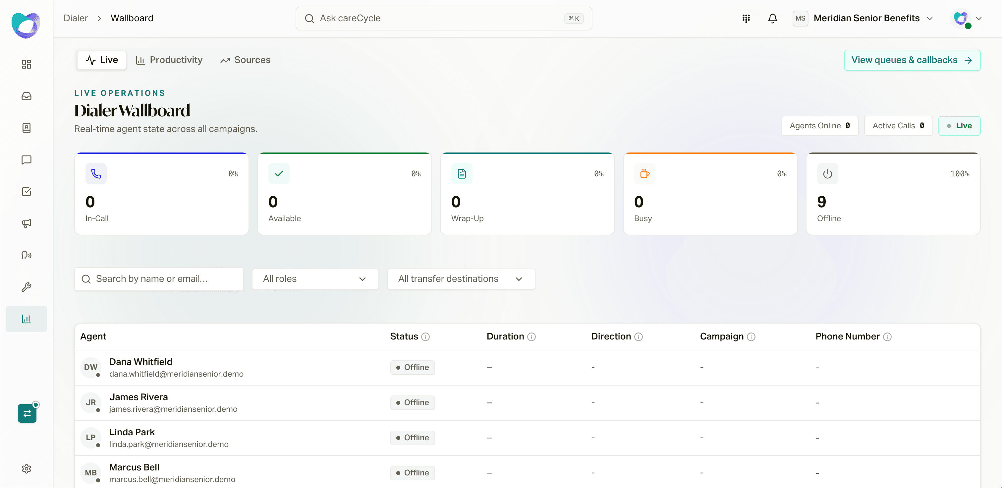Open the dial pad grid icon
Image resolution: width=1002 pixels, height=488 pixels.
click(x=746, y=18)
